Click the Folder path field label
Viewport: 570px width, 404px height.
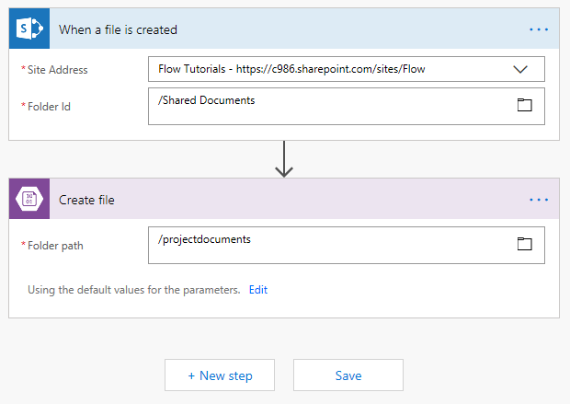(55, 246)
